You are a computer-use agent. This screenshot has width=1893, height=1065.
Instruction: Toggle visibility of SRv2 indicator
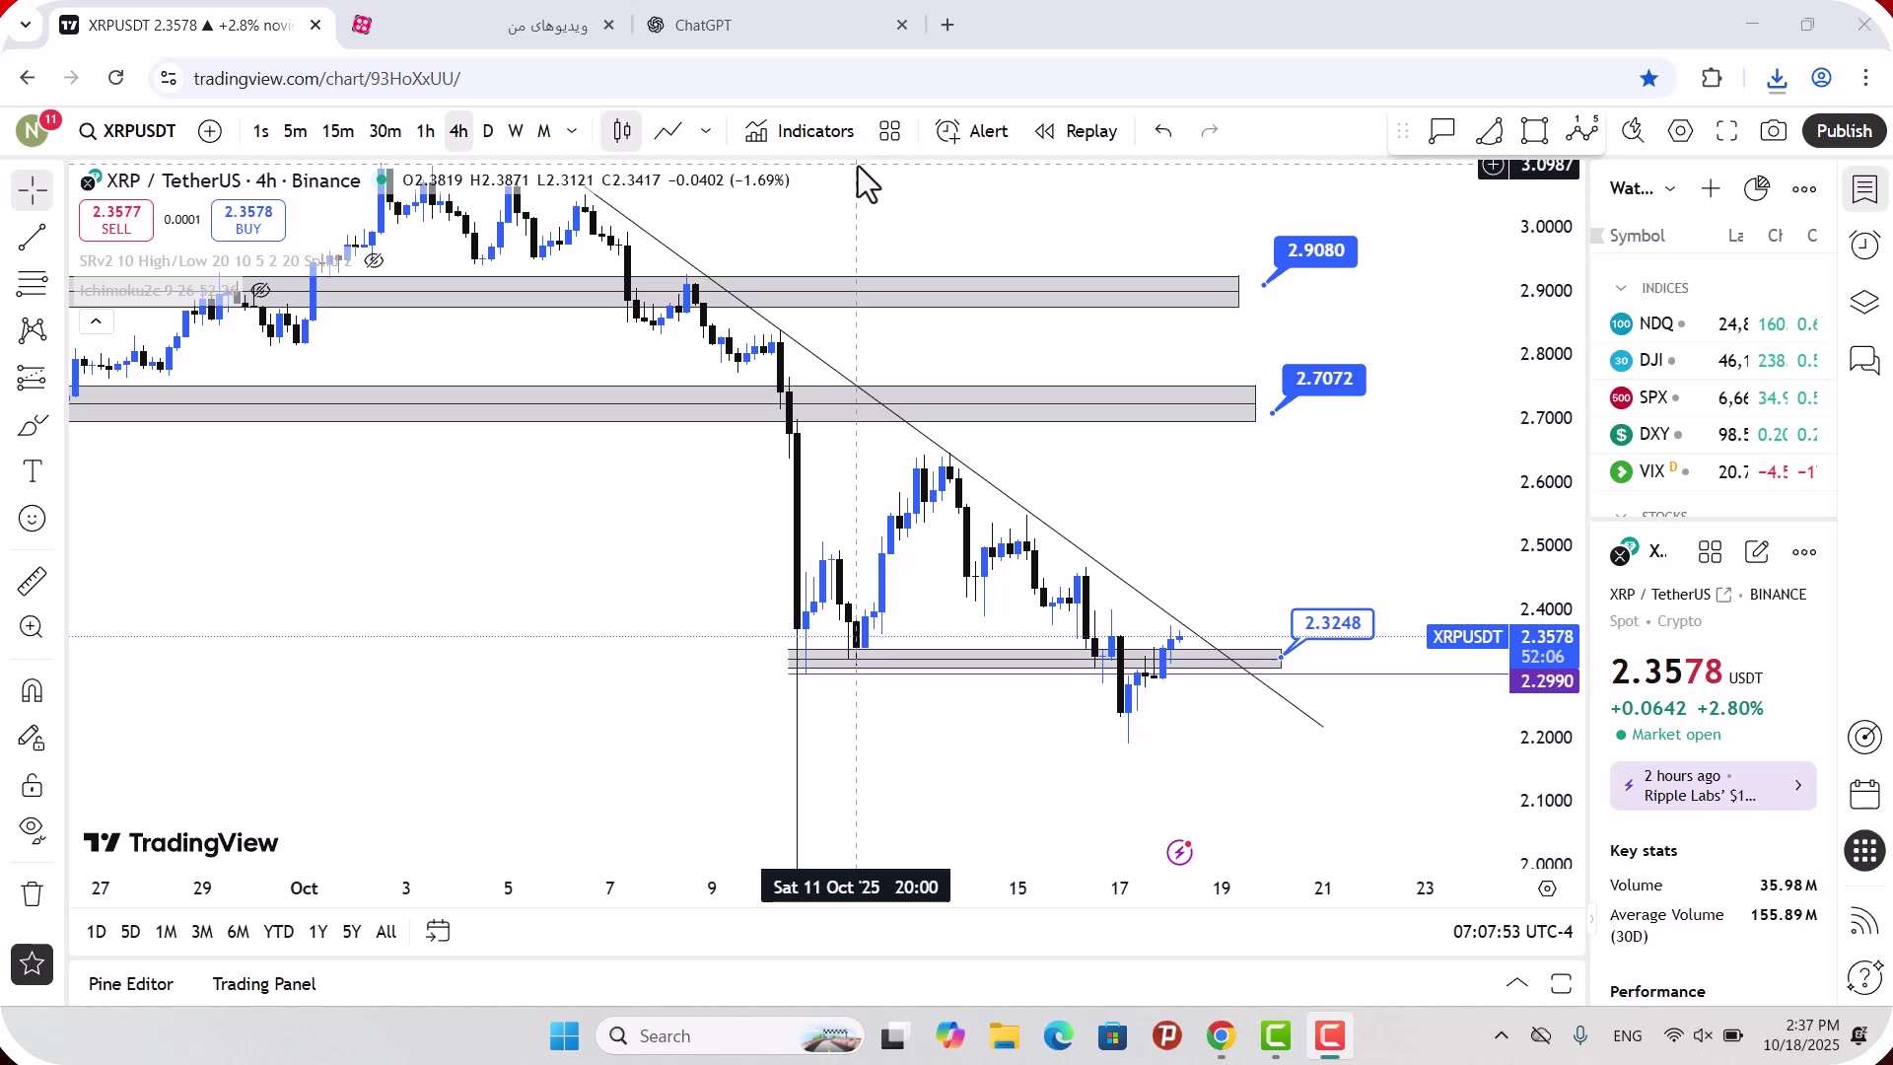click(x=374, y=261)
